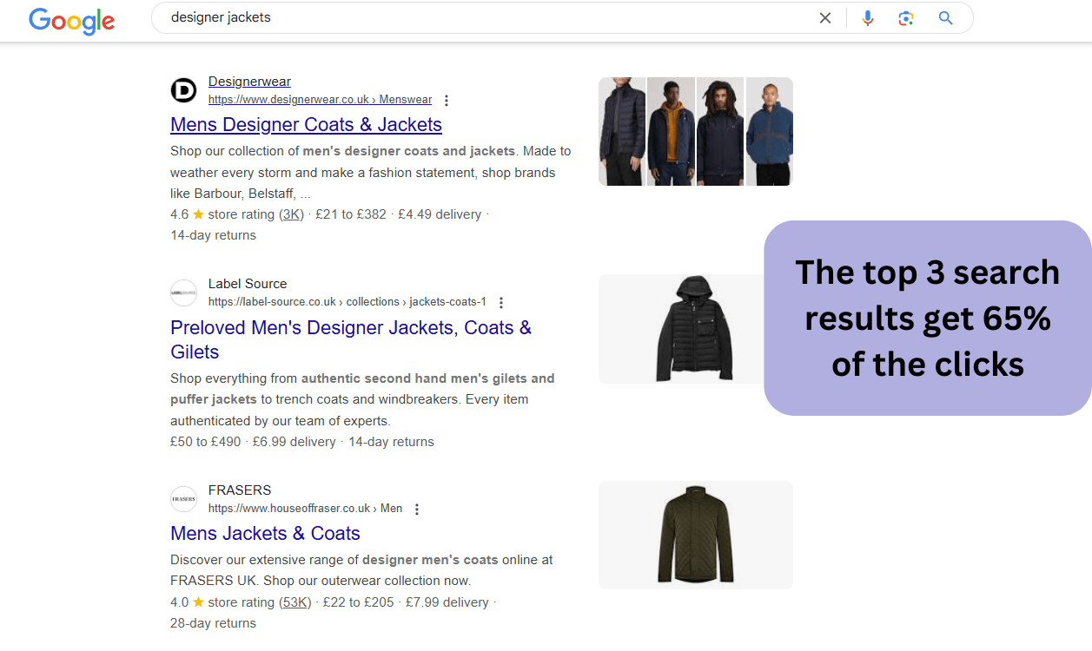Screen dimensions: 1092x651
Task: Open the 'Mens Jackets & Coats' result
Action: coord(265,533)
